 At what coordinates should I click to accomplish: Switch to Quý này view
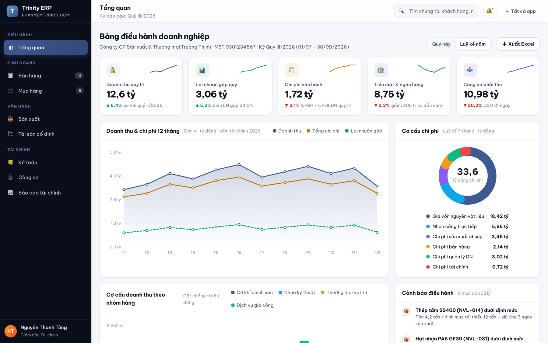click(x=441, y=44)
